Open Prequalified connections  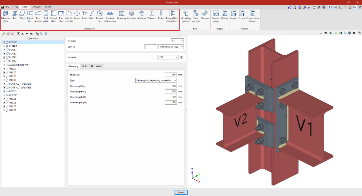coord(172,17)
